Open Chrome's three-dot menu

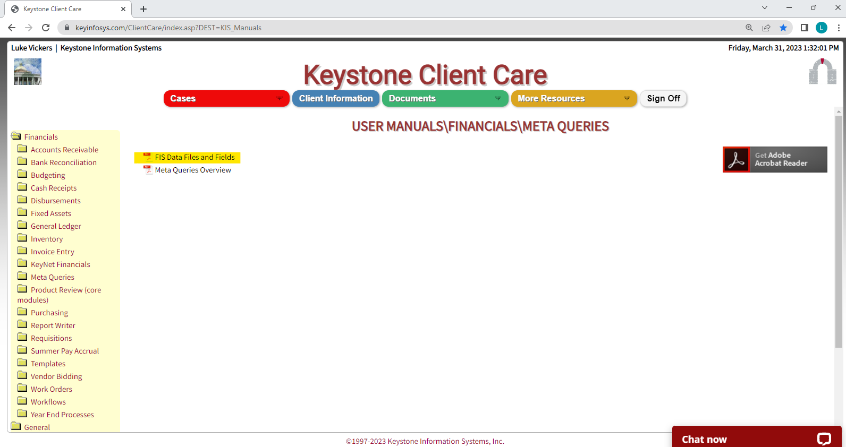click(x=839, y=28)
